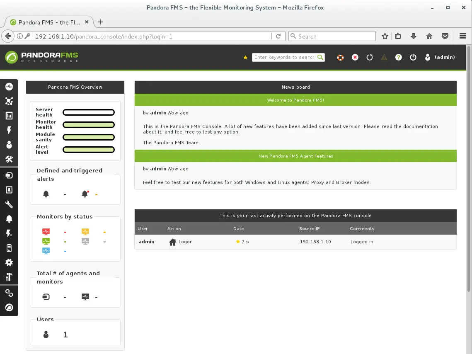472x354 pixels.
Task: Click the Firefox URL address bar
Action: coord(152,36)
